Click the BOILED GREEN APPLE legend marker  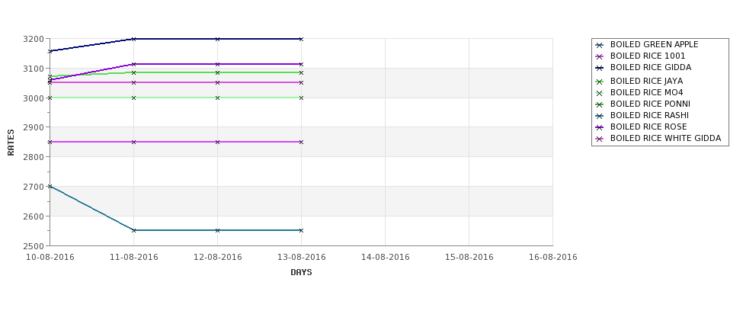click(x=600, y=45)
